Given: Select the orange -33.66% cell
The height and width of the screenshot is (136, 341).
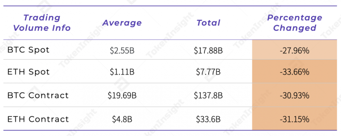Looking at the screenshot, I should [295, 72].
